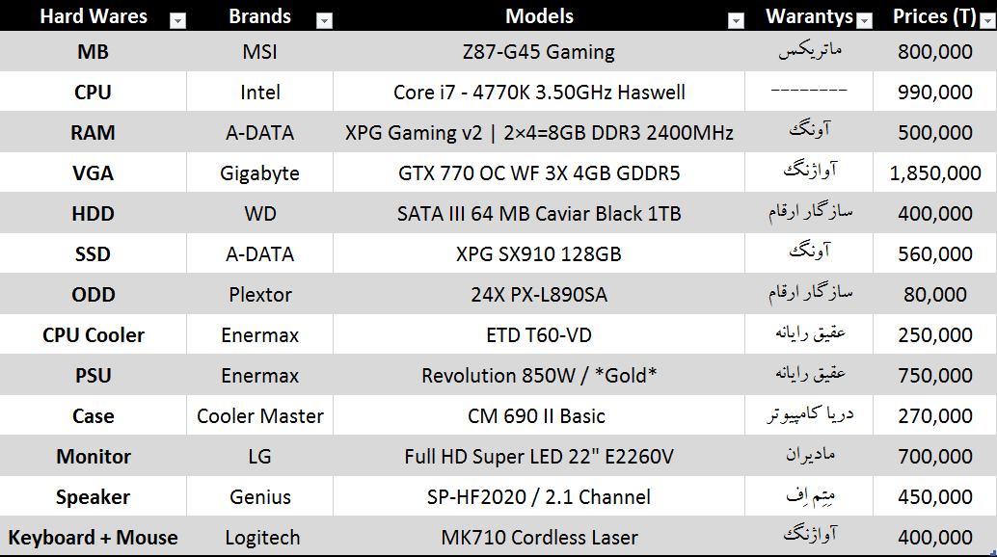Click the Logitech brand cell
The image size is (997, 557).
(x=259, y=538)
